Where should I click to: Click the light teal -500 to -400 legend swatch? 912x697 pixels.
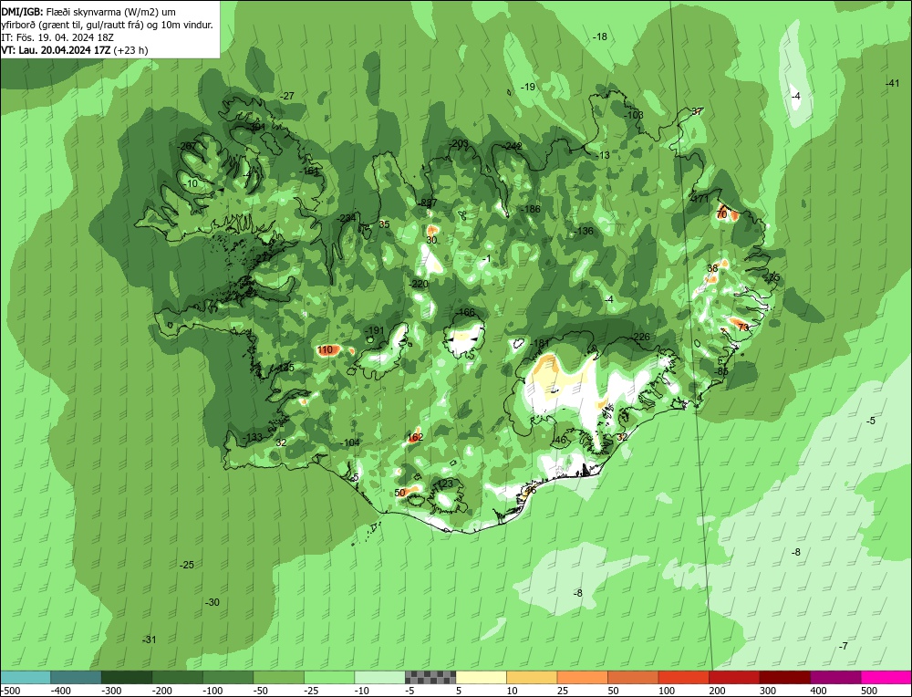[26, 677]
